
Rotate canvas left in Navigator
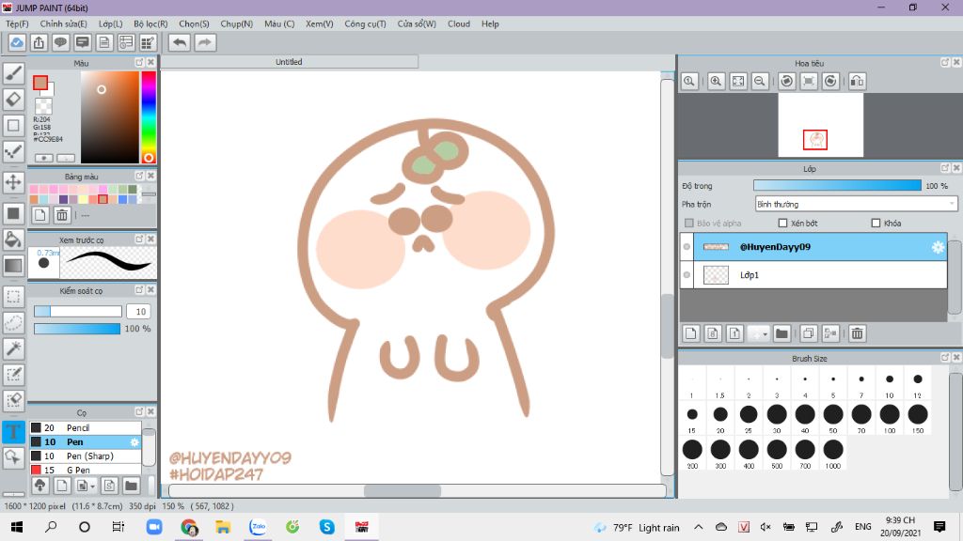[787, 81]
